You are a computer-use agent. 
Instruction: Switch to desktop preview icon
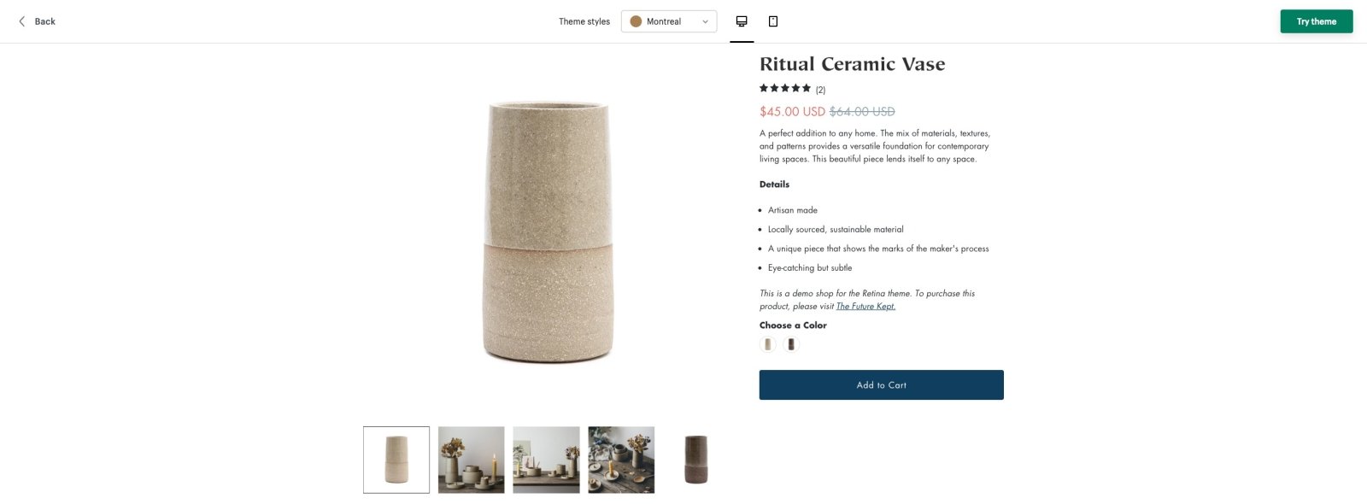click(742, 21)
